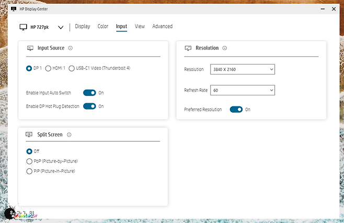
Task: Open the Resolution info tooltip icon
Action: (x=225, y=48)
